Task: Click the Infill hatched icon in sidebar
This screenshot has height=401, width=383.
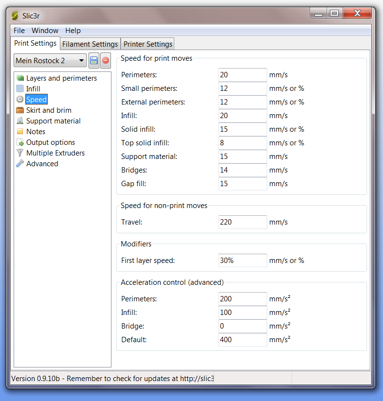Action: click(x=20, y=88)
